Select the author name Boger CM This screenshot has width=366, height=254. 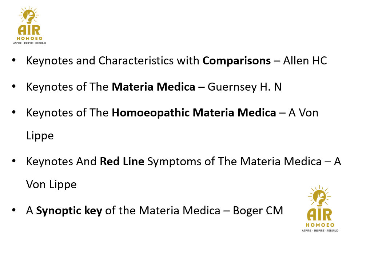tap(258, 210)
